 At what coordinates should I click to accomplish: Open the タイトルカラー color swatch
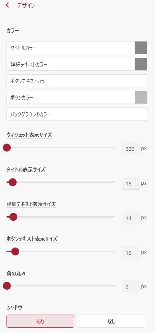point(141,48)
